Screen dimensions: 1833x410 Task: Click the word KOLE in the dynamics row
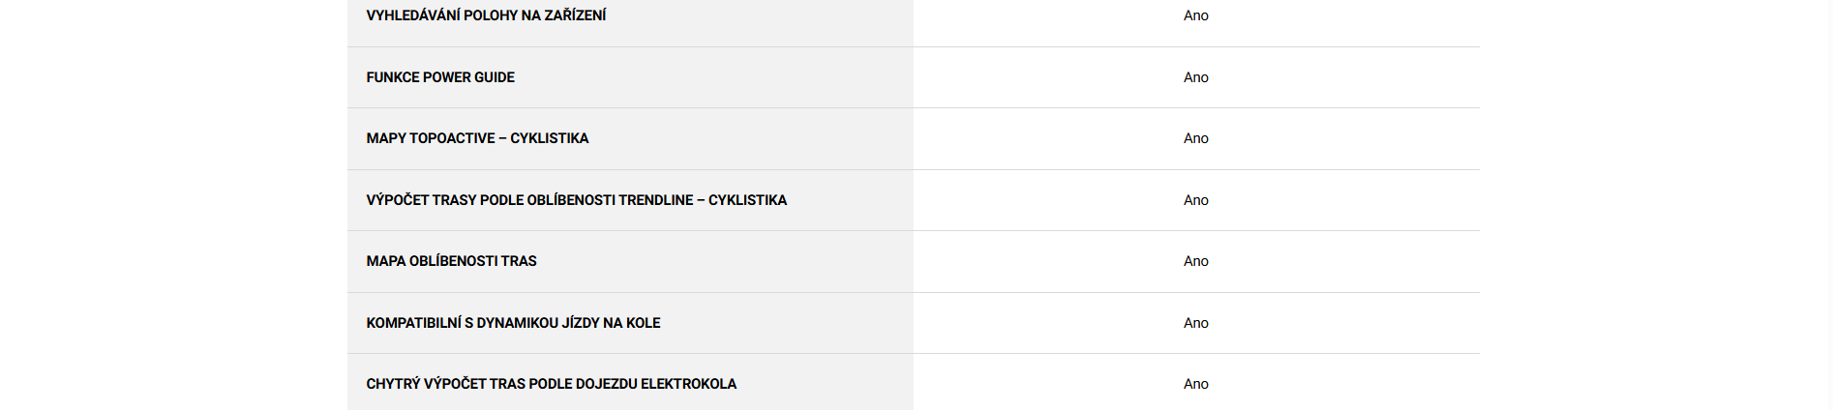click(x=644, y=323)
